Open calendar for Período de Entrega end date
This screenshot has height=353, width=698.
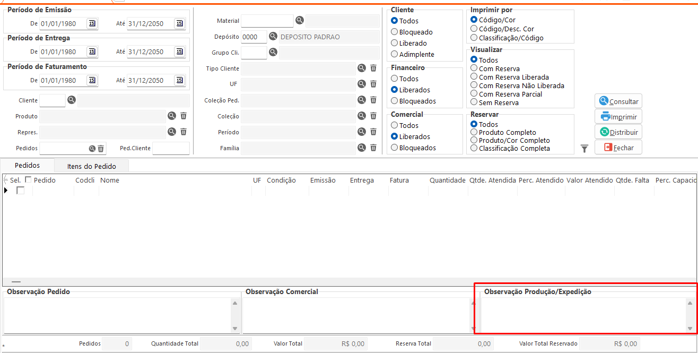click(x=179, y=52)
